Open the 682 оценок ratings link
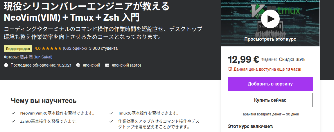Image resolution: width=334 pixels, height=132 pixels. click(x=75, y=48)
